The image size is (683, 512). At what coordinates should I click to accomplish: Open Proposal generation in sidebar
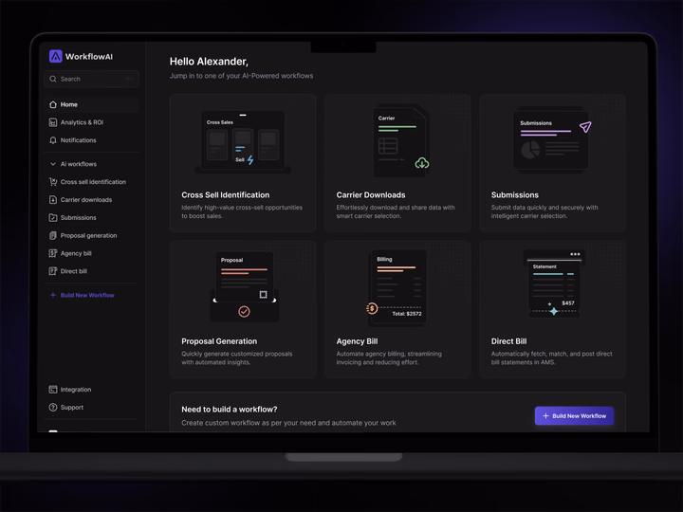point(91,235)
